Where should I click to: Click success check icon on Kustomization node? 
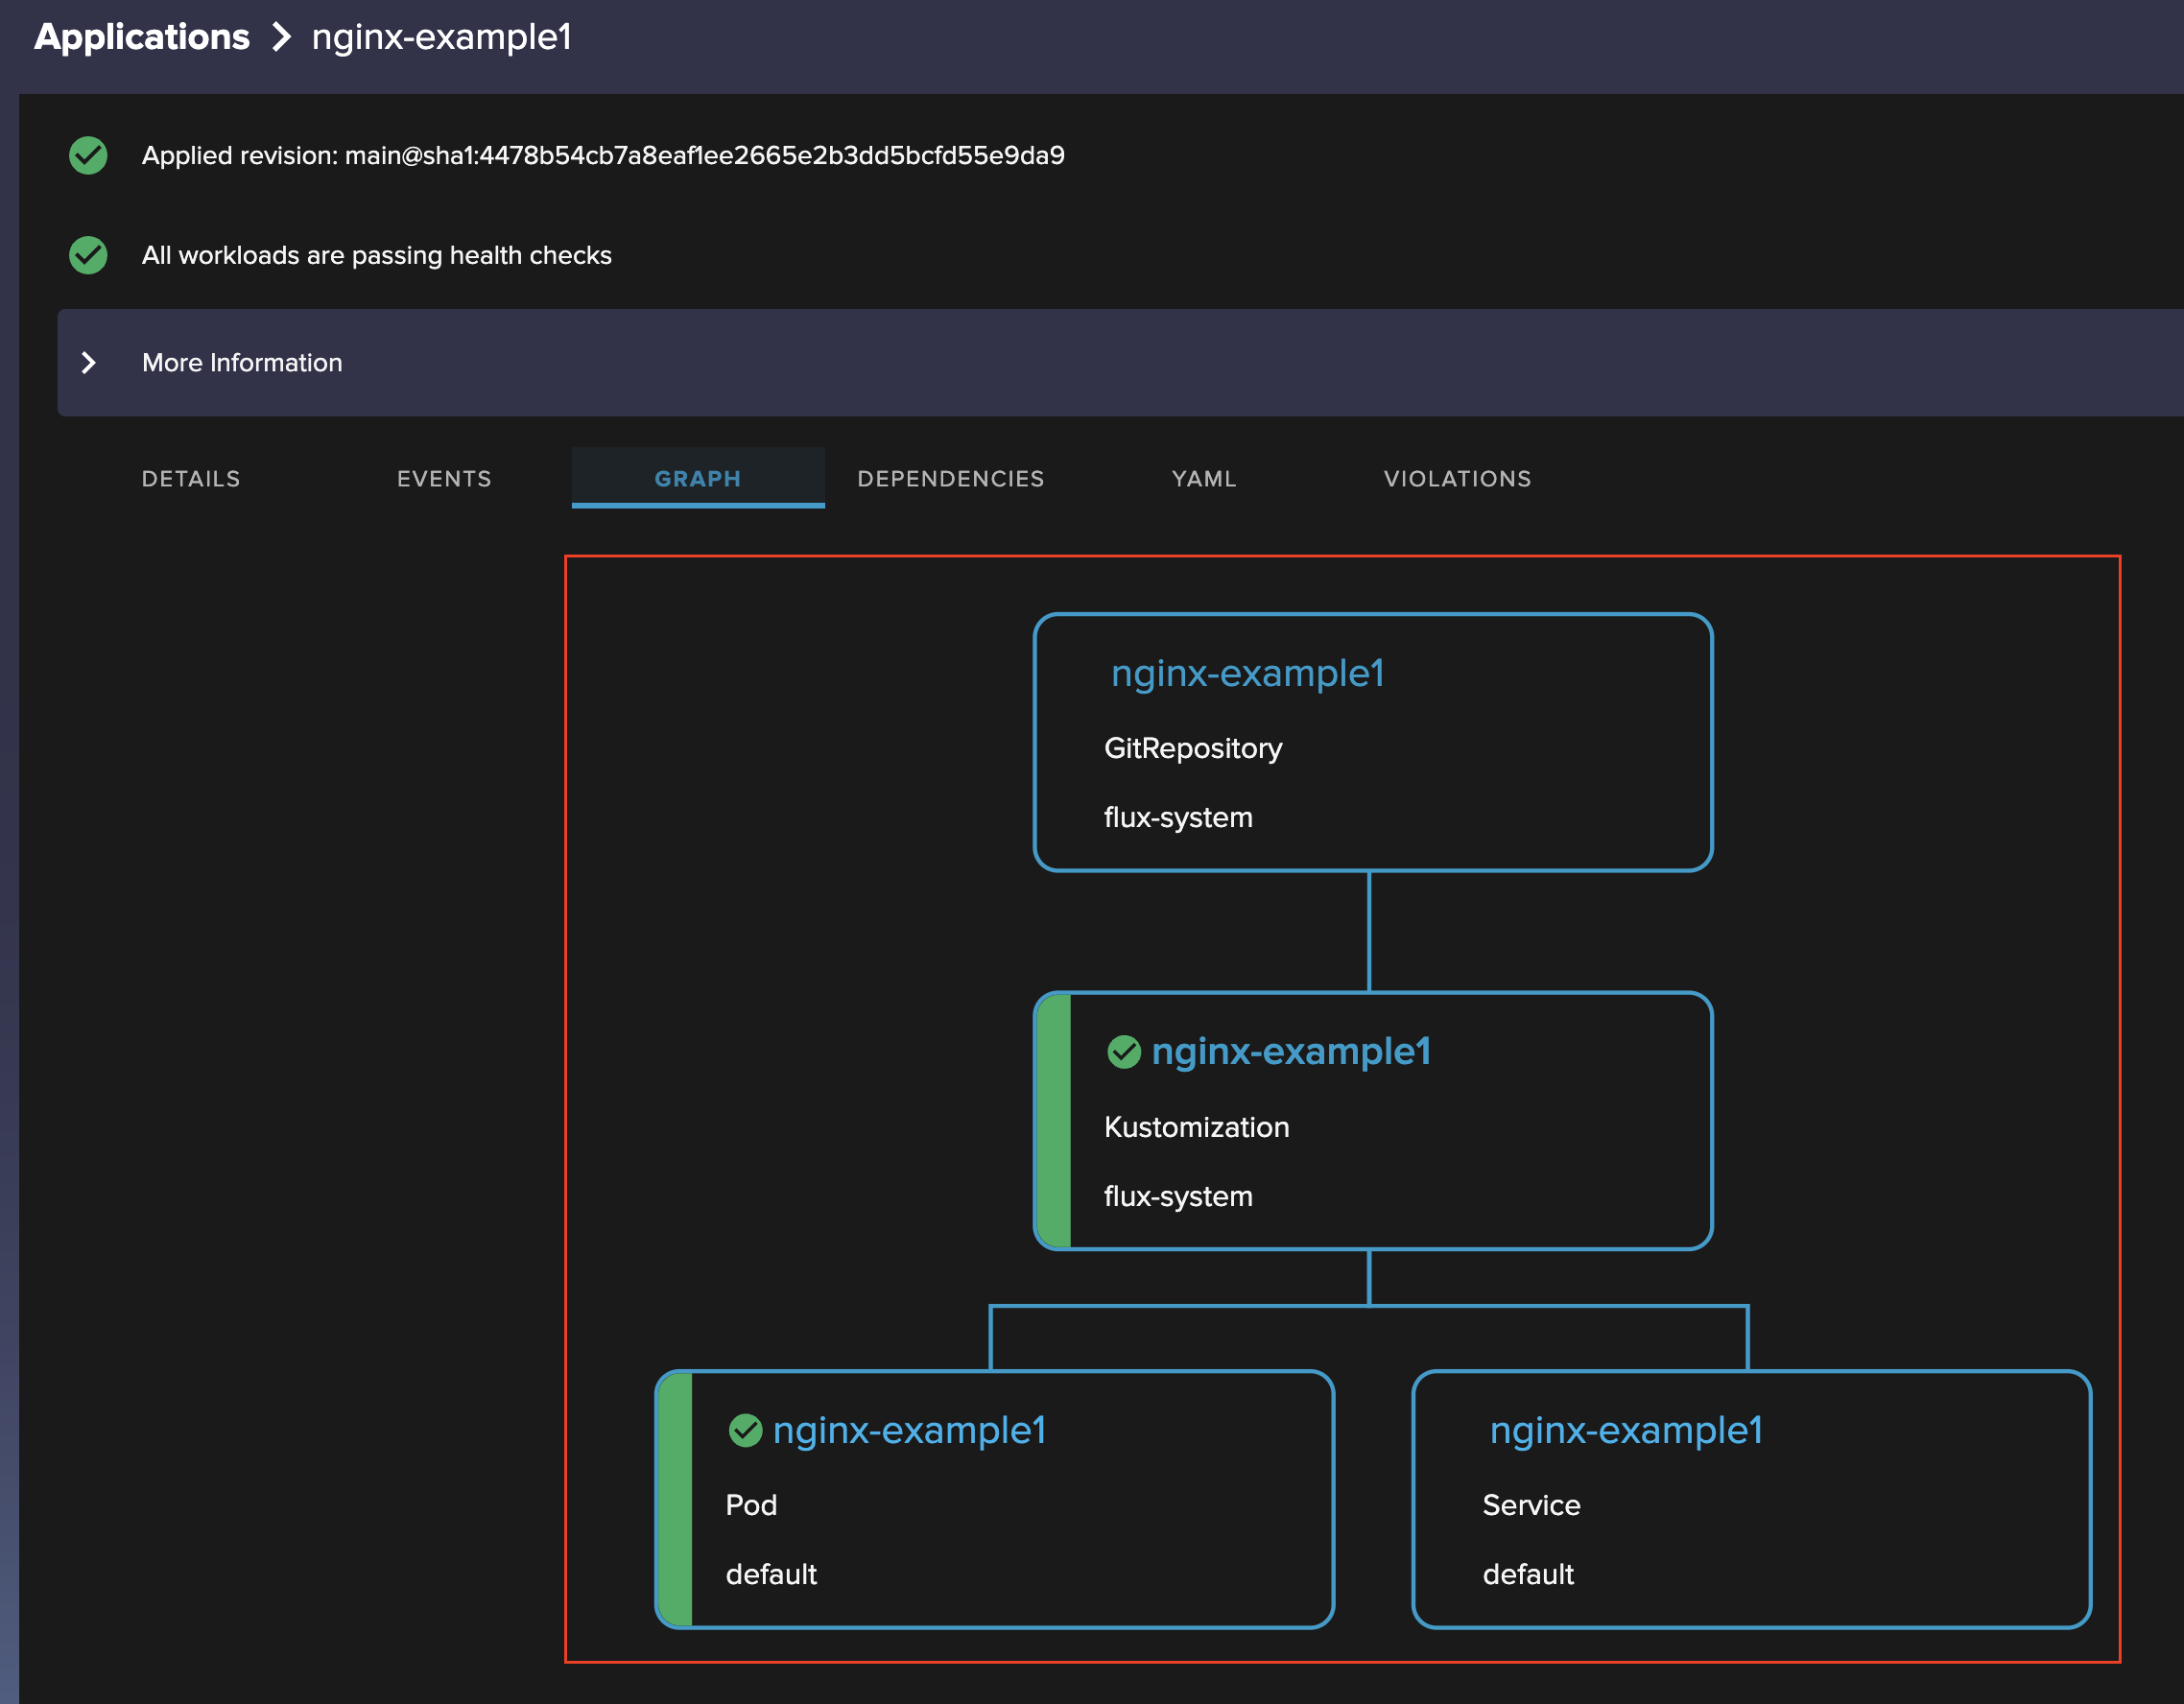[x=1123, y=1052]
